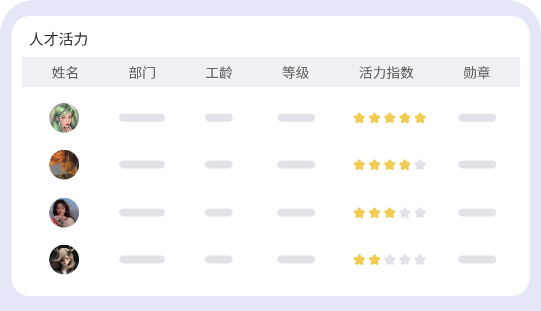Click the green-haired avatar in first row
This screenshot has width=541, height=311.
point(64,118)
